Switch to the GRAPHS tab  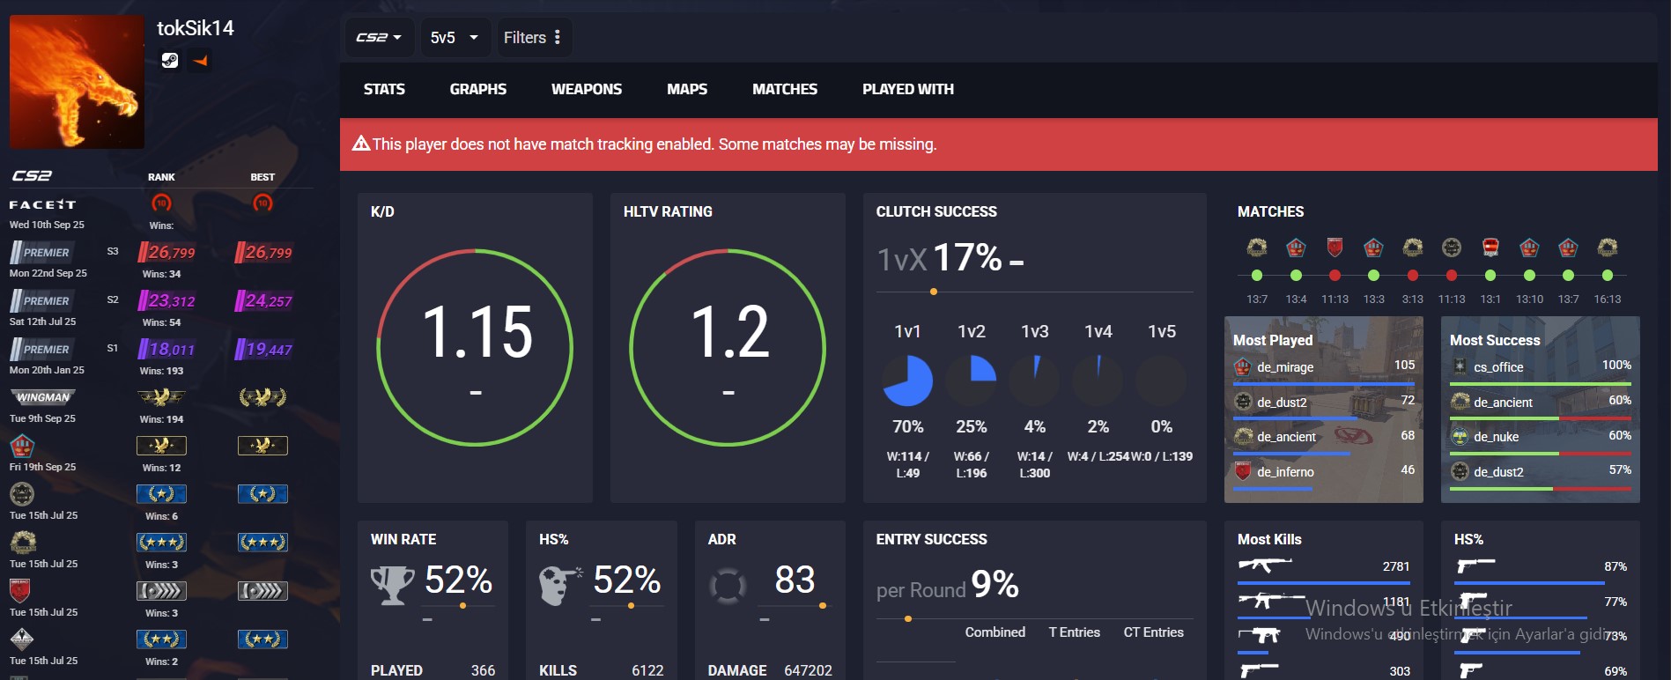tap(478, 89)
